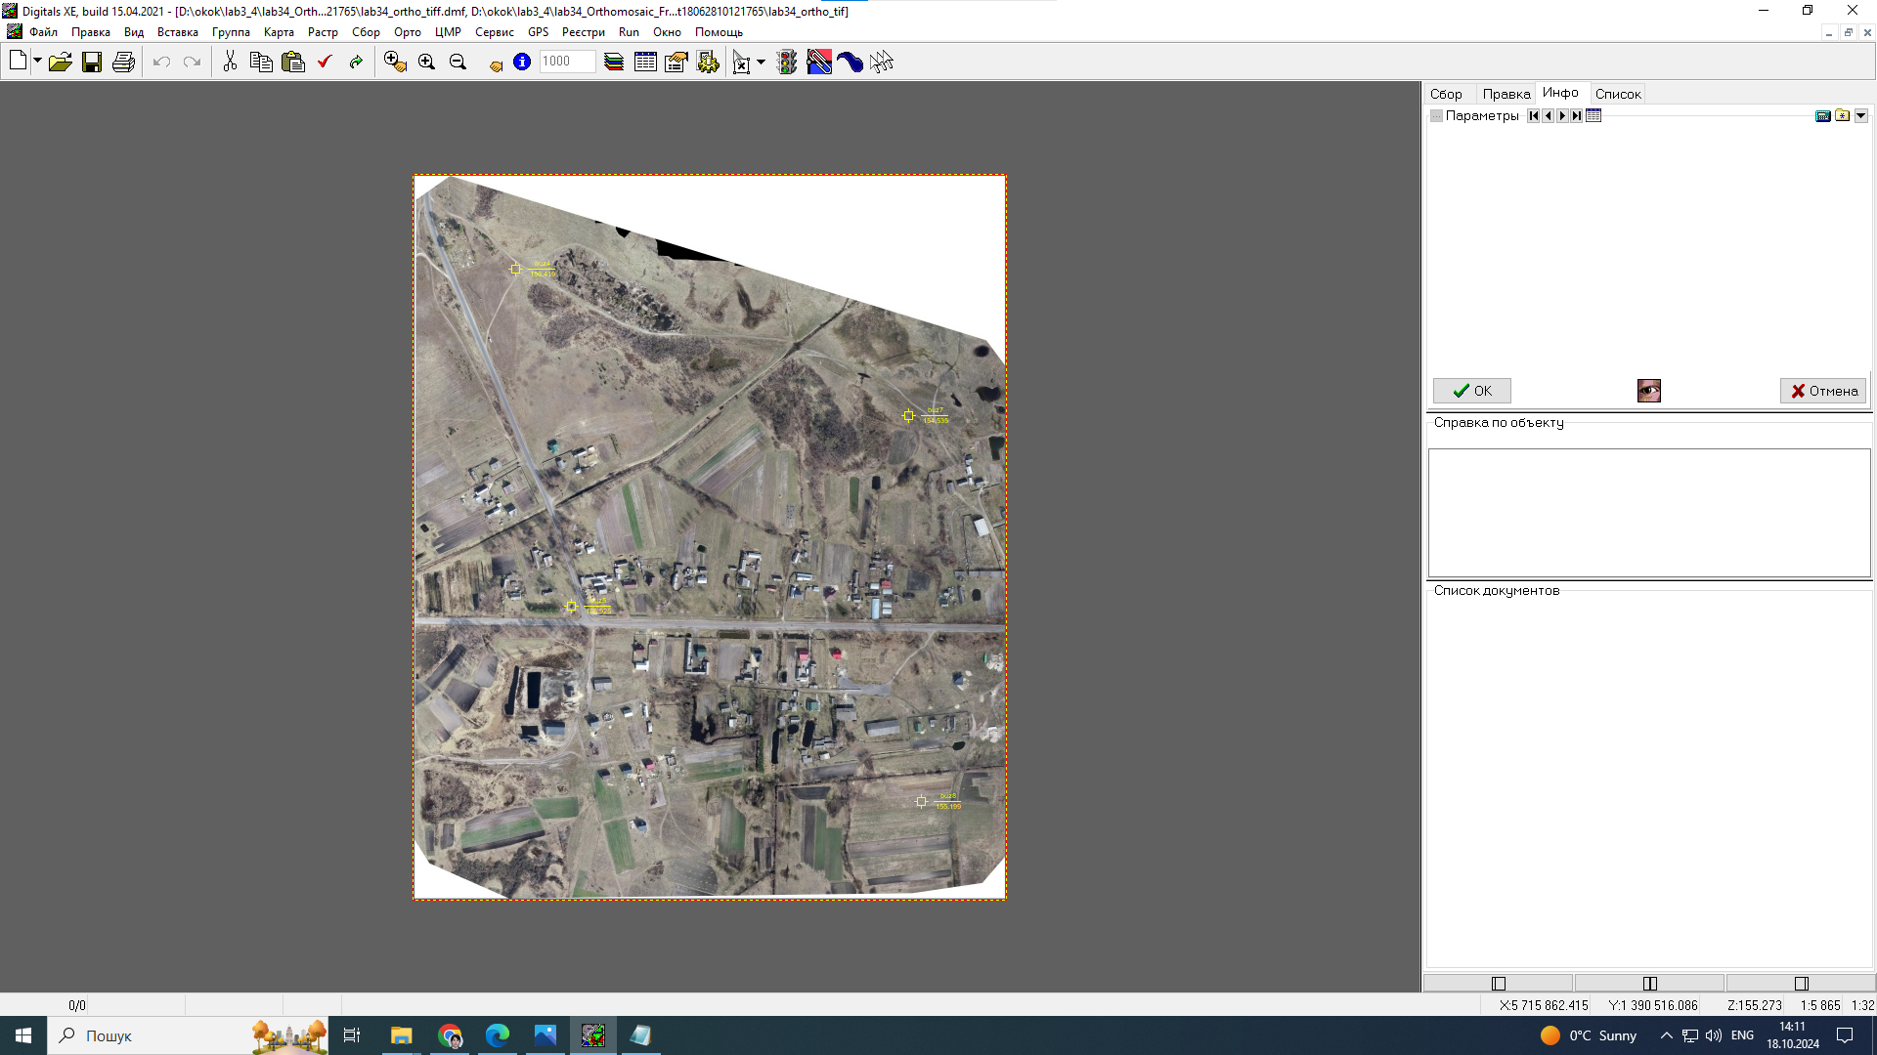Open the Layers manager stacked-sheets icon
The width and height of the screenshot is (1877, 1055).
[x=614, y=63]
